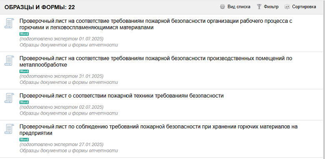The height and width of the screenshot is (159, 325).
Task: Open checklist for производственных помещений по металлообработке
Action: click(156, 61)
